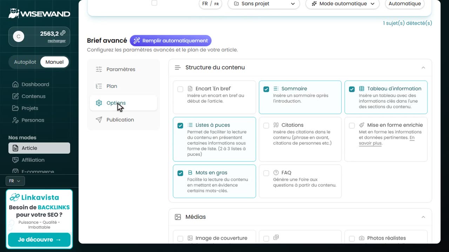The width and height of the screenshot is (449, 252).
Task: Select the Manuel mode tab
Action: 54,62
